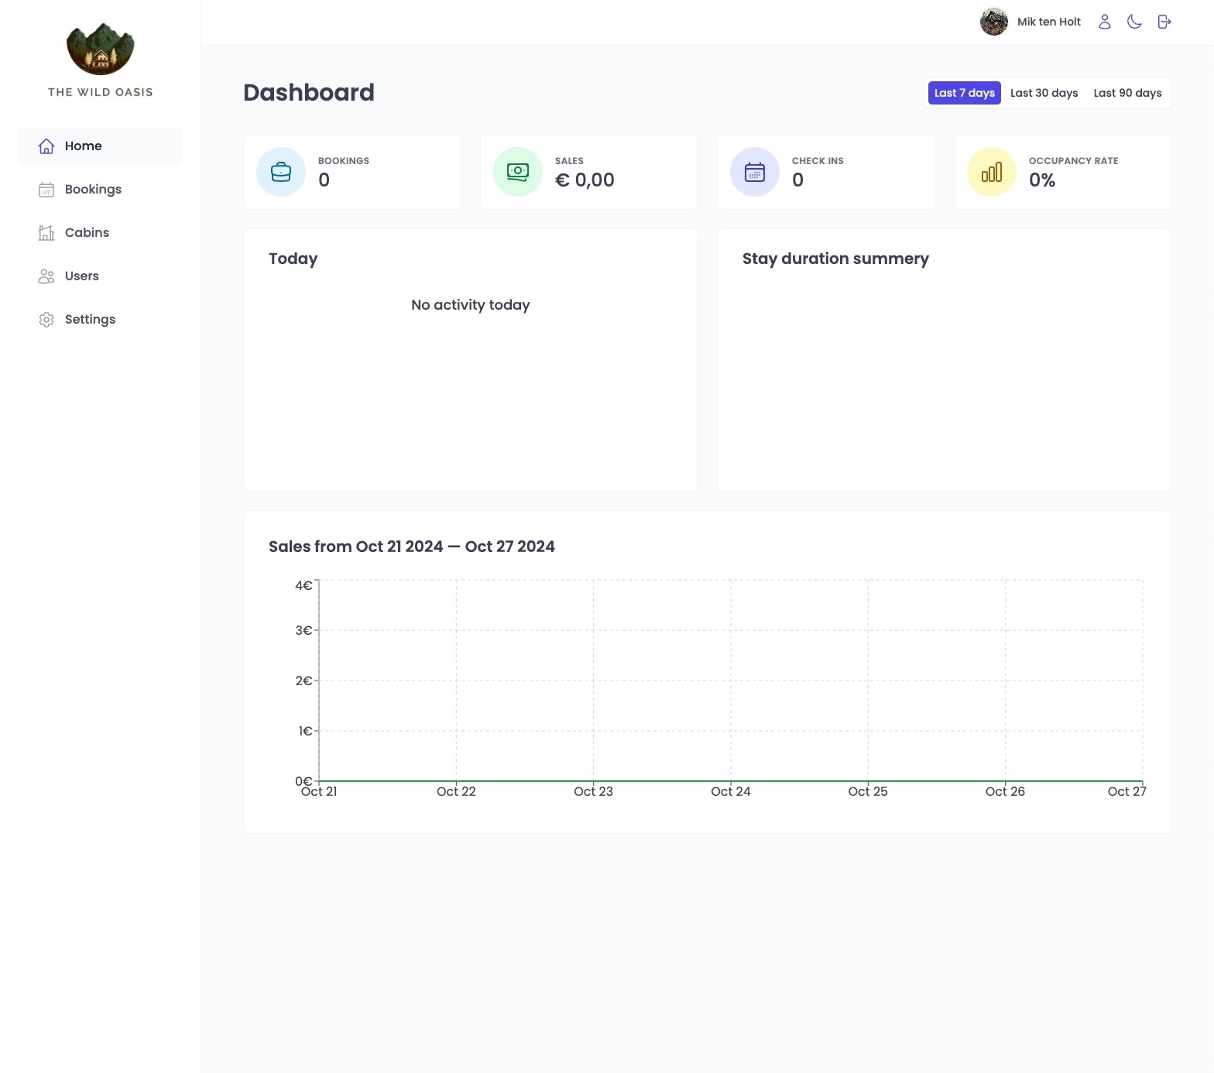
Task: Click the Cabins icon in sidebar
Action: (x=46, y=233)
